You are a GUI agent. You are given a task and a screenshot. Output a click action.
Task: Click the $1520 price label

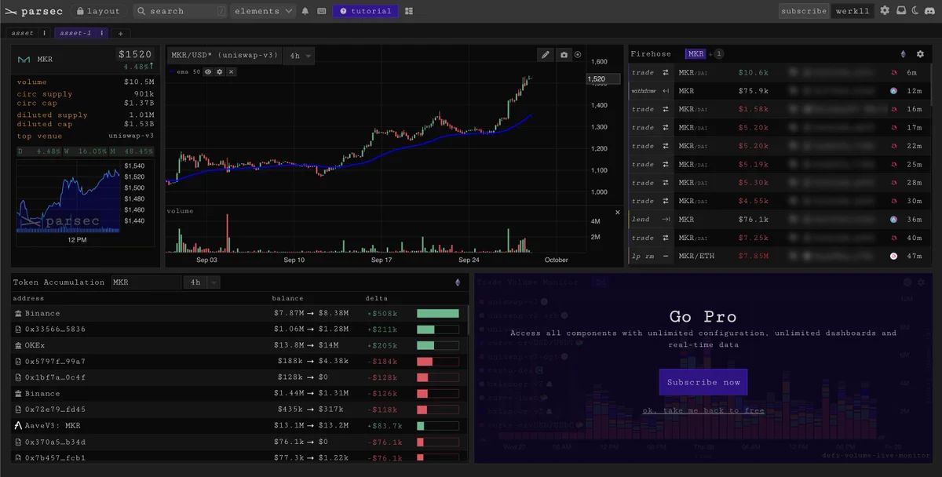pos(136,55)
